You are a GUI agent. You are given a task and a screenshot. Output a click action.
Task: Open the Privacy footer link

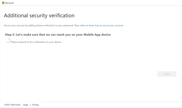click(36, 105)
